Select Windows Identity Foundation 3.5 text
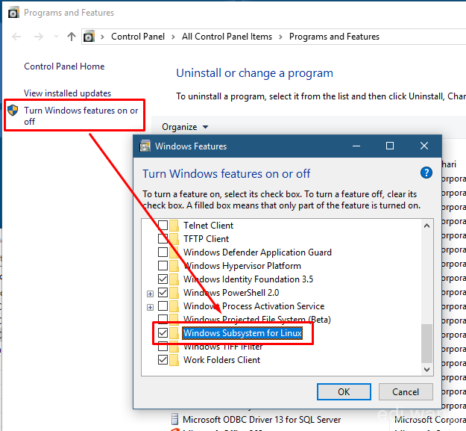The width and height of the screenshot is (466, 431). pyautogui.click(x=248, y=279)
